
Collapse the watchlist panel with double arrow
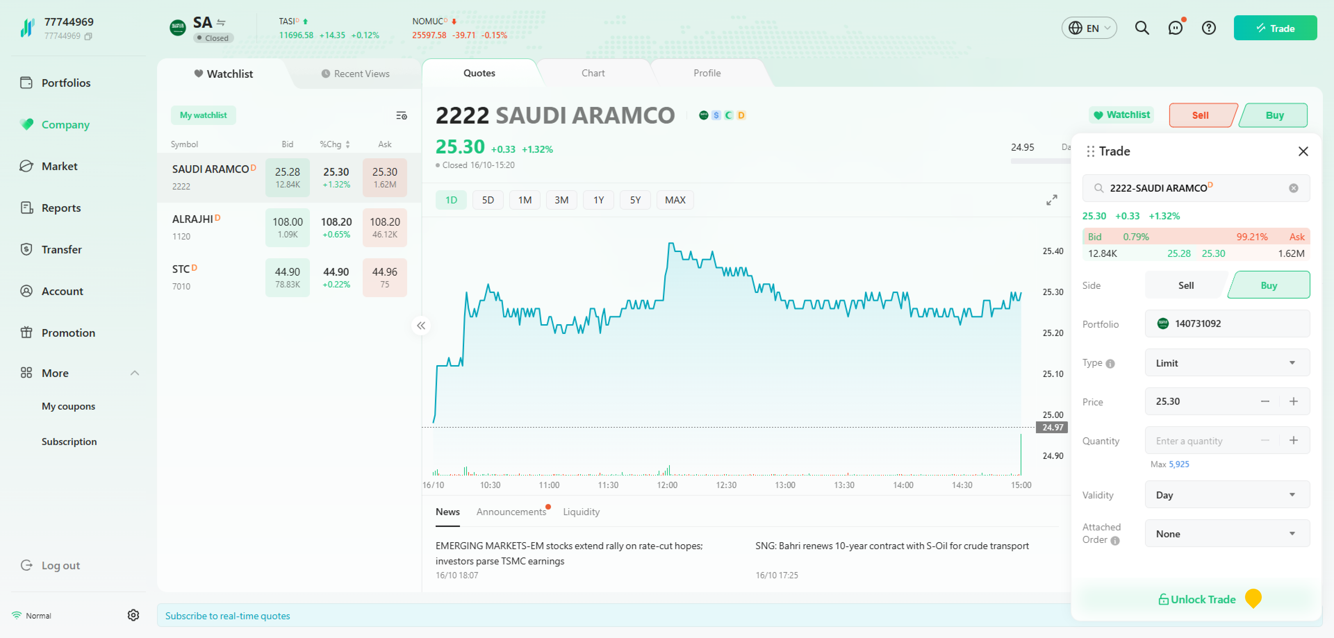[421, 326]
